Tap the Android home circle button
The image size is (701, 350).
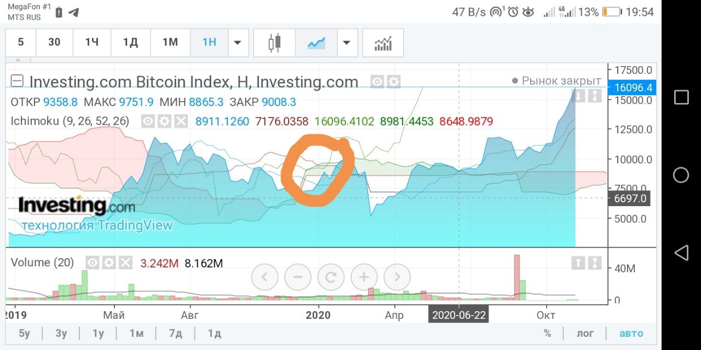point(681,175)
